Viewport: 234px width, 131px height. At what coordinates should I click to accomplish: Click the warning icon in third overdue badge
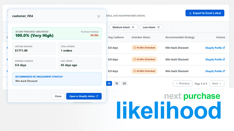(135, 71)
